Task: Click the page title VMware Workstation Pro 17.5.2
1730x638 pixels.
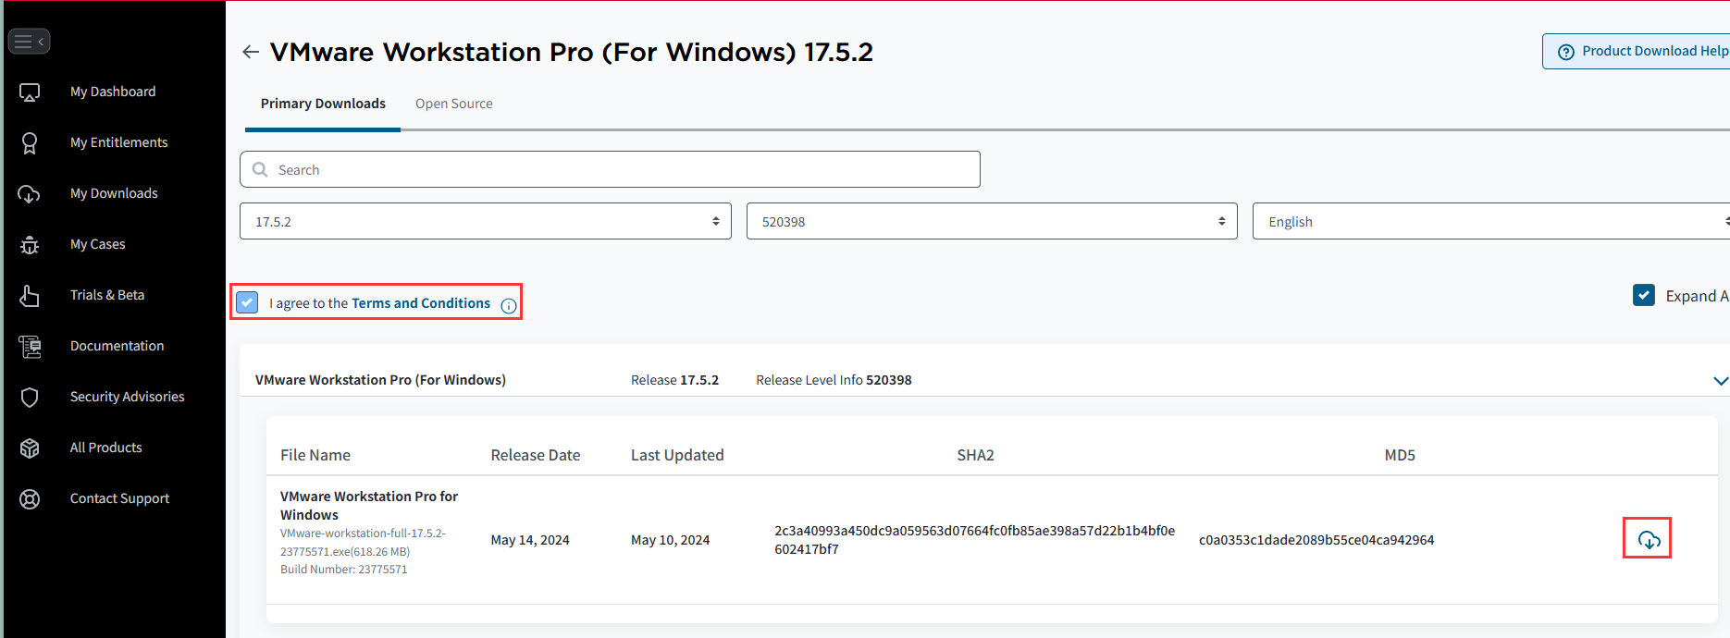Action: click(x=572, y=52)
